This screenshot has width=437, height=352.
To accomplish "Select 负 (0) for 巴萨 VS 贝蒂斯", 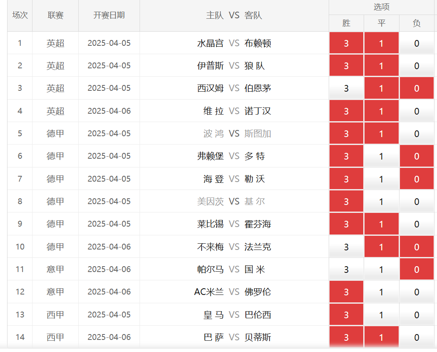I will 417,337.
